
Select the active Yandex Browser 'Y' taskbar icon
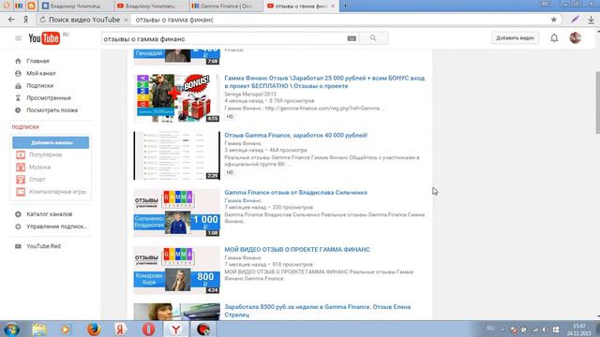pyautogui.click(x=175, y=329)
